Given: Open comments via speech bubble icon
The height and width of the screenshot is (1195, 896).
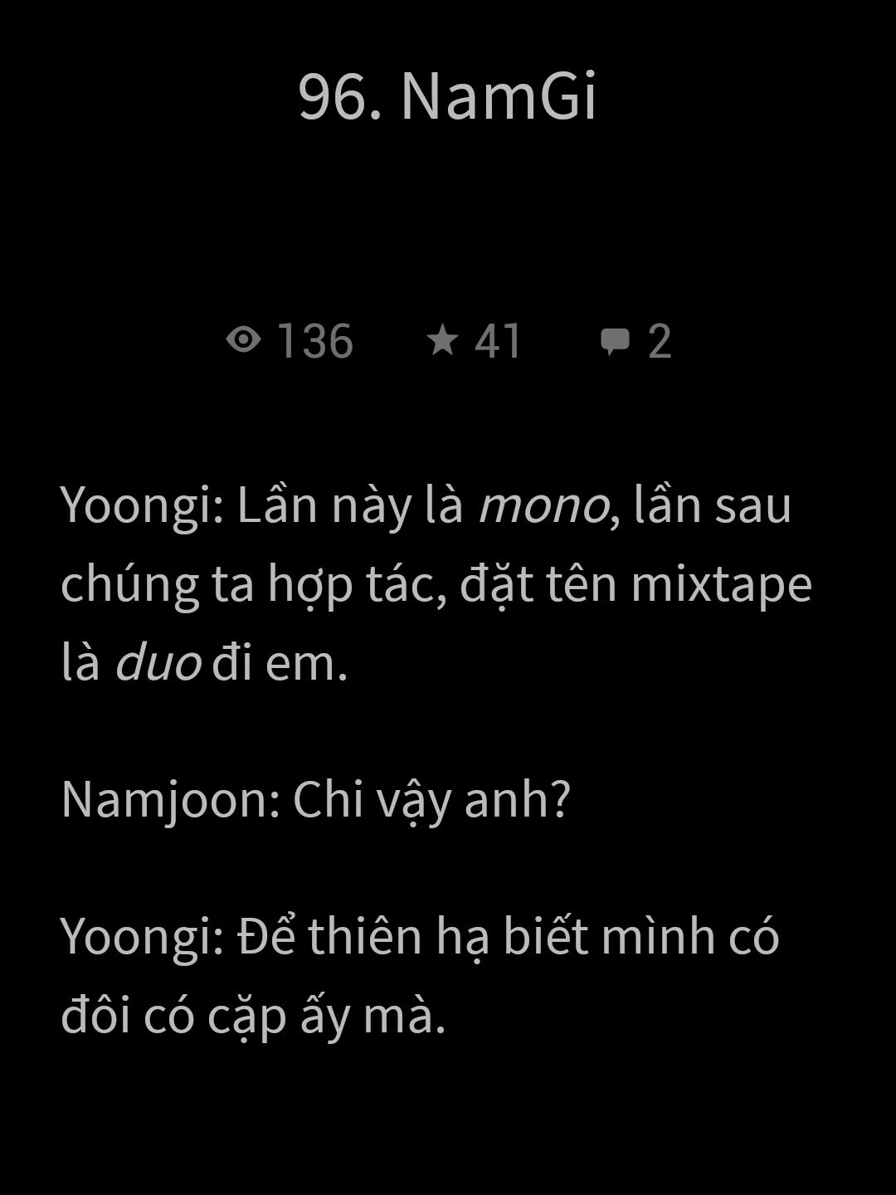Looking at the screenshot, I should pos(615,341).
